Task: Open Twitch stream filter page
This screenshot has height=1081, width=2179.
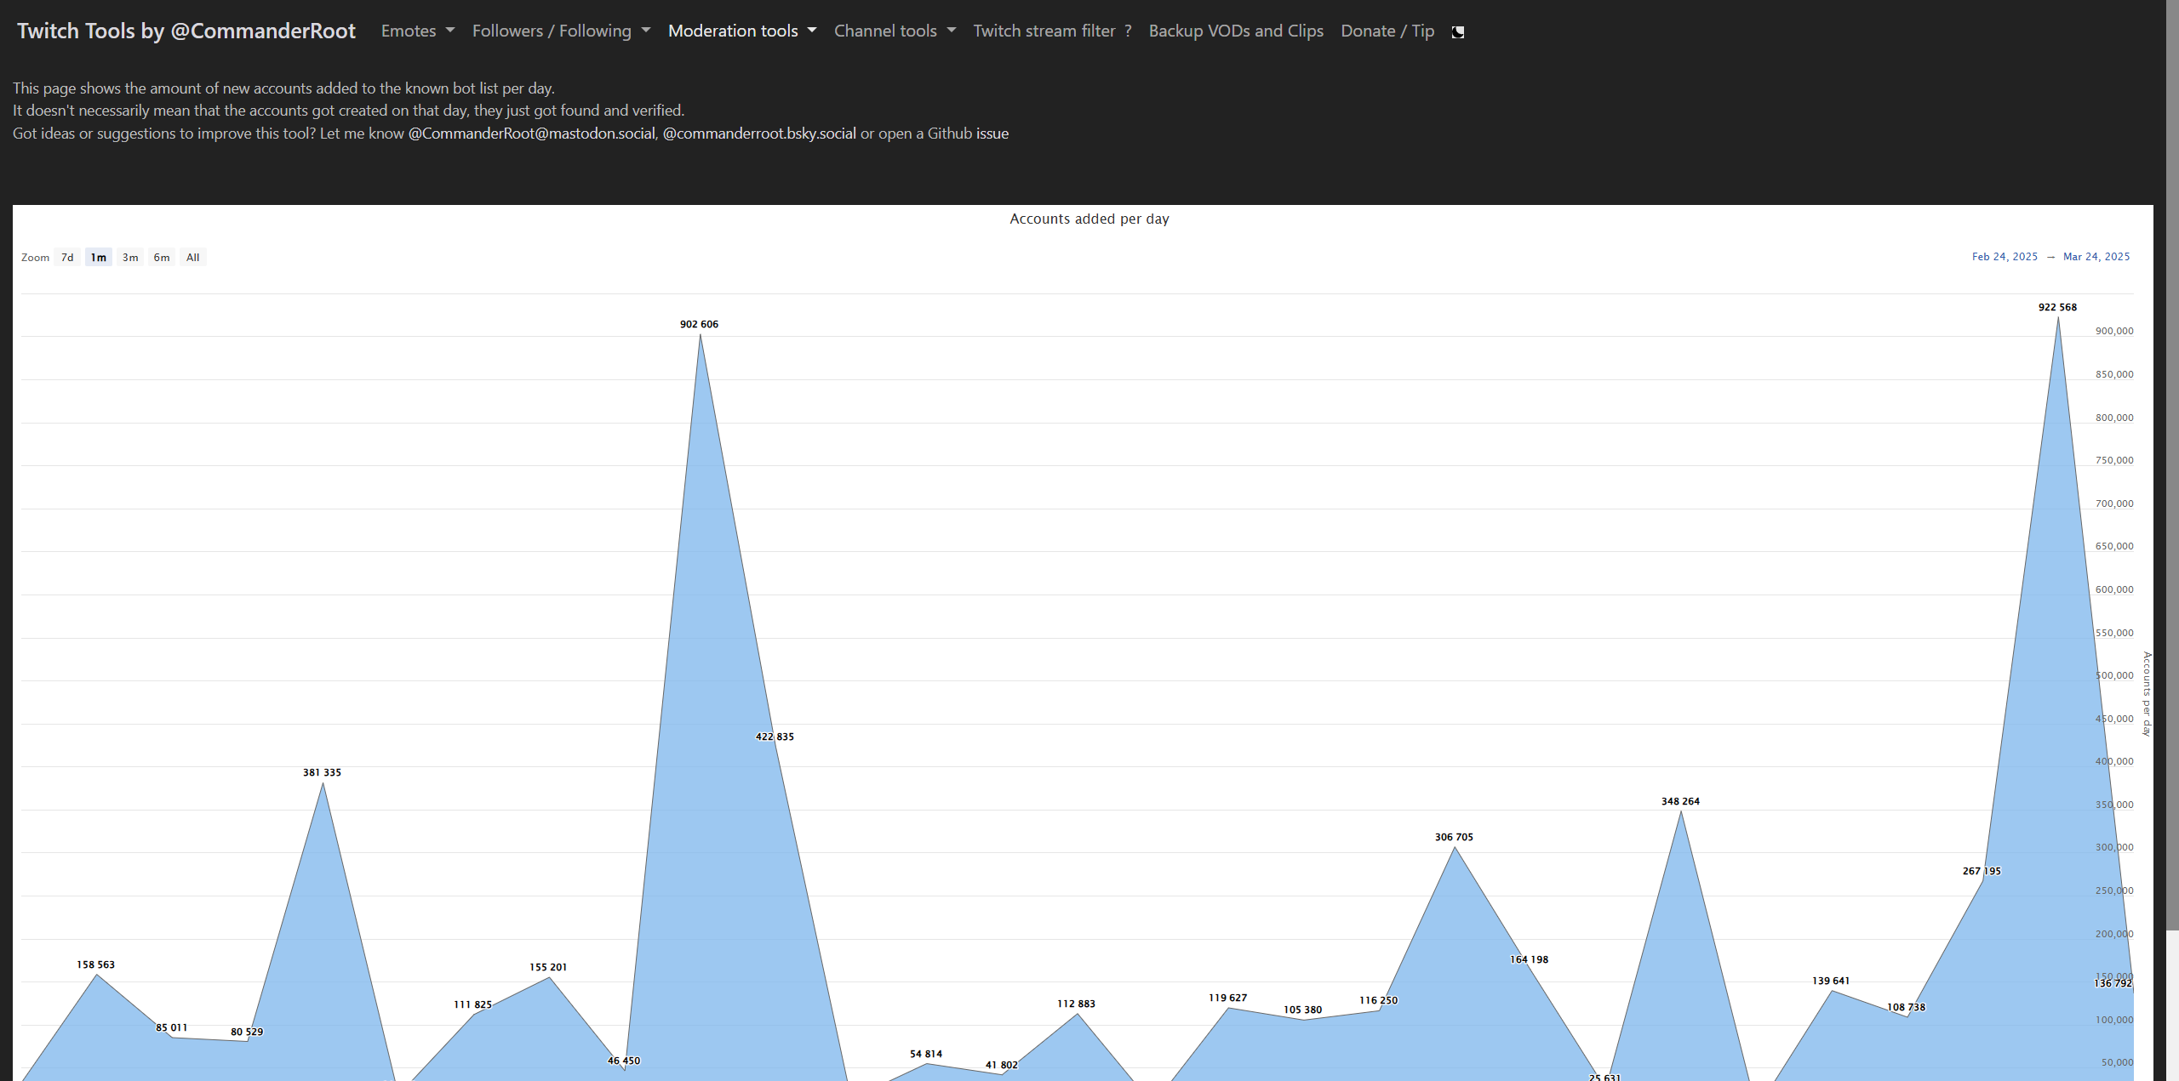Action: point(1044,31)
